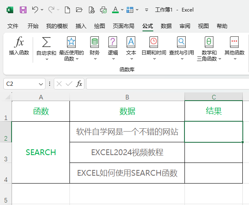The width and height of the screenshot is (249, 205).
Task: Select the merged SEARCH cell
Action: click(x=41, y=153)
